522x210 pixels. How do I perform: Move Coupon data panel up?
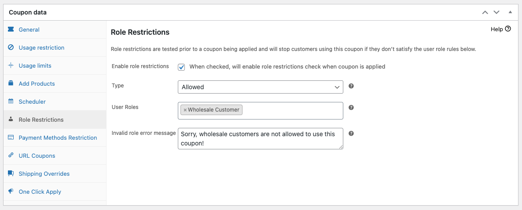click(485, 12)
